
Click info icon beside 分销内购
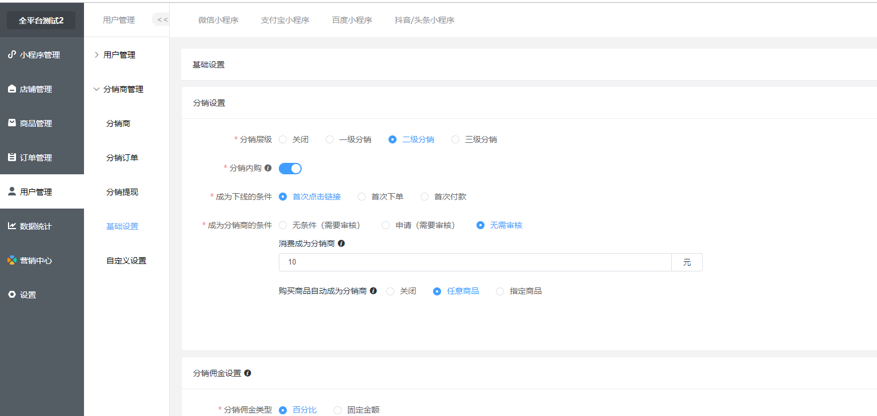click(x=268, y=168)
